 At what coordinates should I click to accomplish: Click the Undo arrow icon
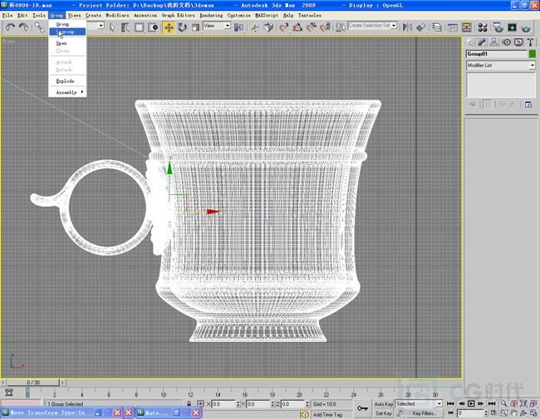pyautogui.click(x=10, y=27)
